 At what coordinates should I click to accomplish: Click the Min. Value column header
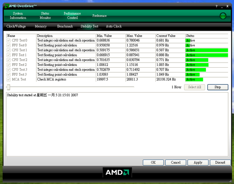[110, 36]
